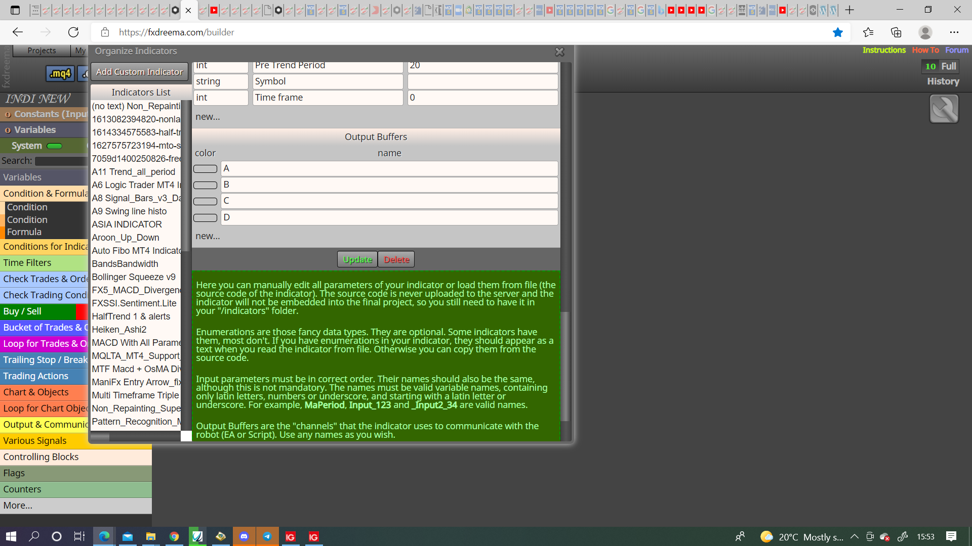Expand Condition & Formula category
972x546 pixels.
click(x=45, y=194)
